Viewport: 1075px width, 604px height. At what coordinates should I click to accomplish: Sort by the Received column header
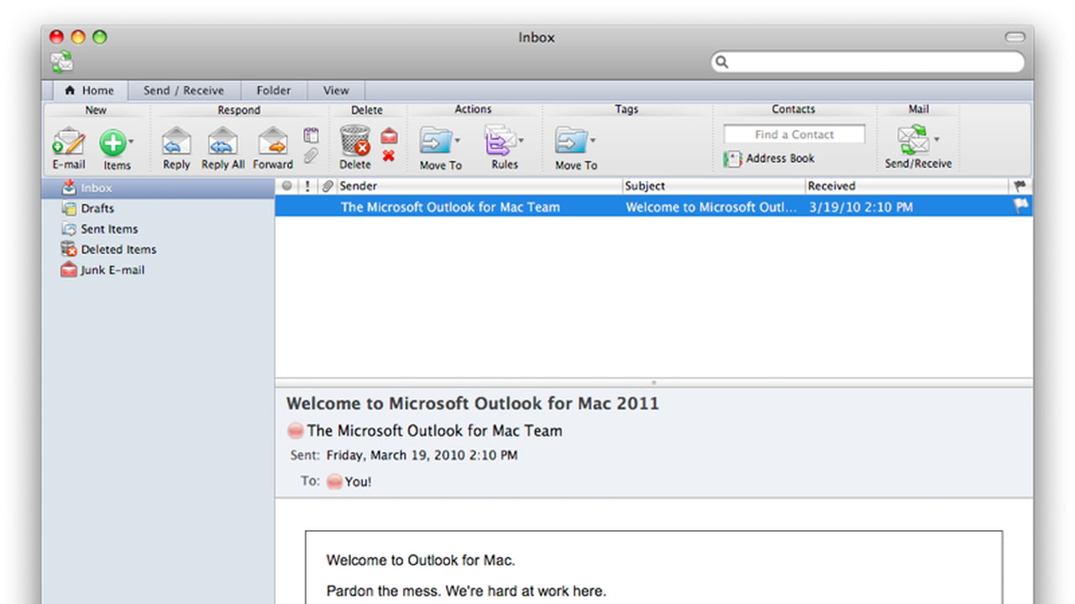coord(907,186)
